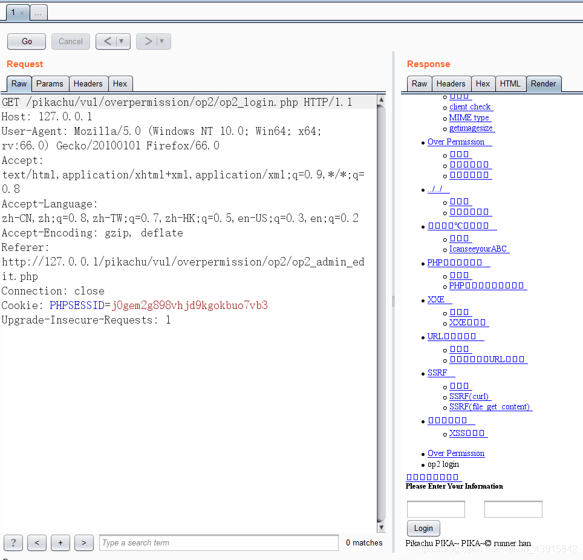
Task: Switch Response view to Hex tab
Action: [x=483, y=83]
